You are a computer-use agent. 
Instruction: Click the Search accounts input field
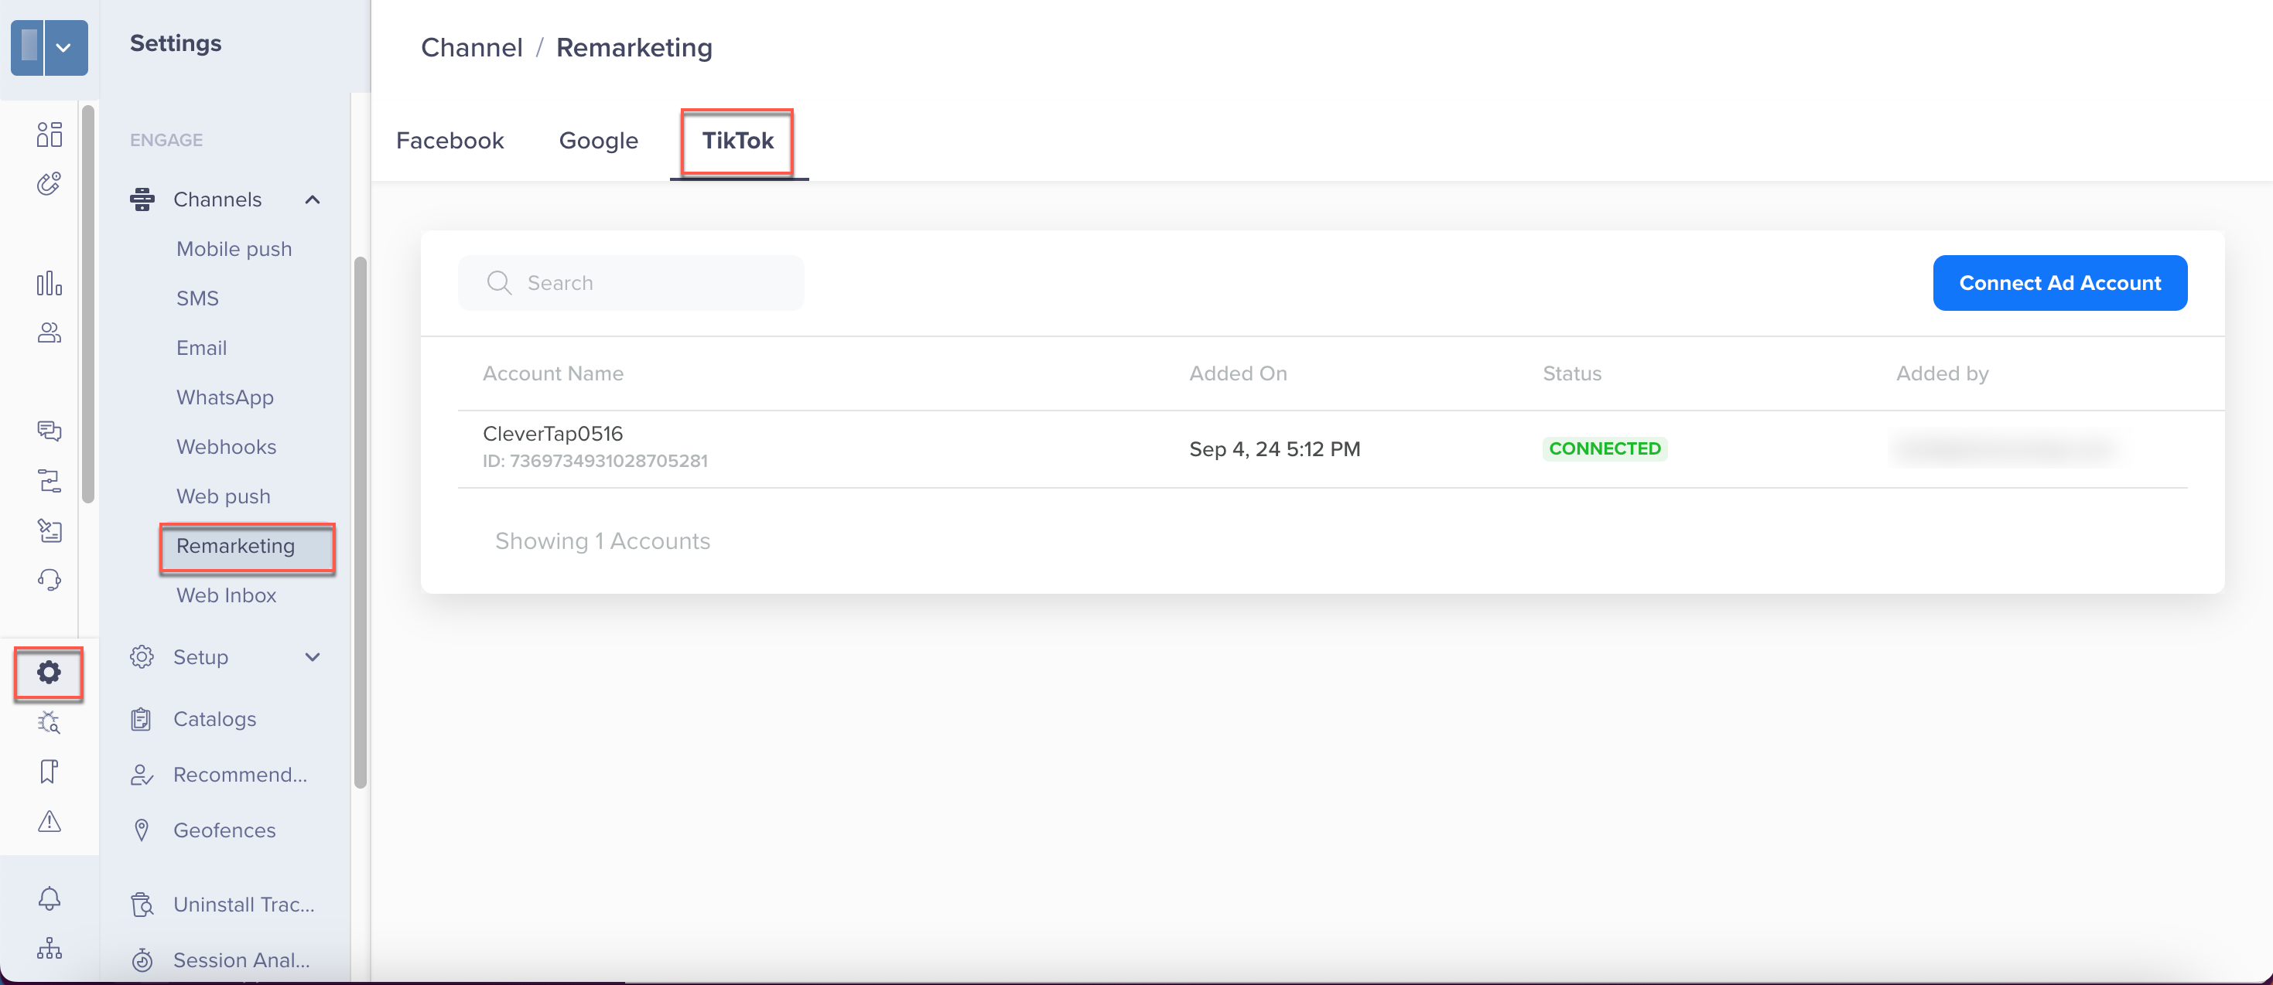pyautogui.click(x=631, y=283)
